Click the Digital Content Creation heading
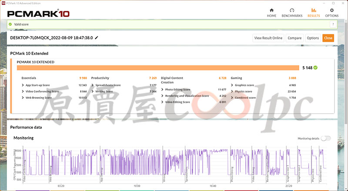 click(x=172, y=80)
